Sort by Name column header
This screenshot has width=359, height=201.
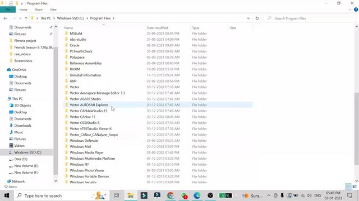tap(68, 28)
